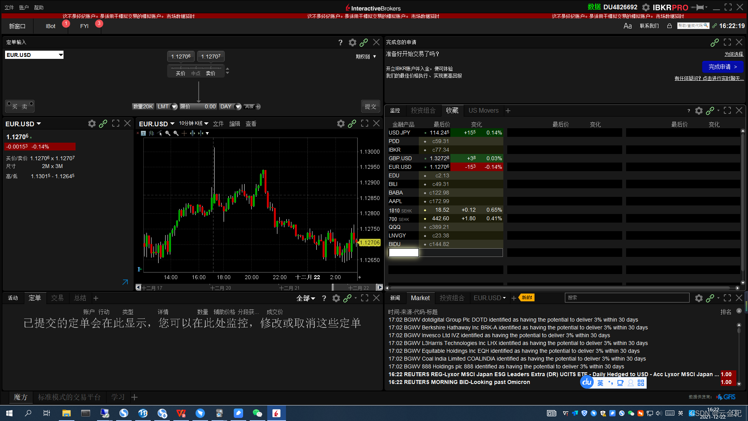Select chart trendline pointer tool
This screenshot has height=421, width=748.
pos(160,133)
